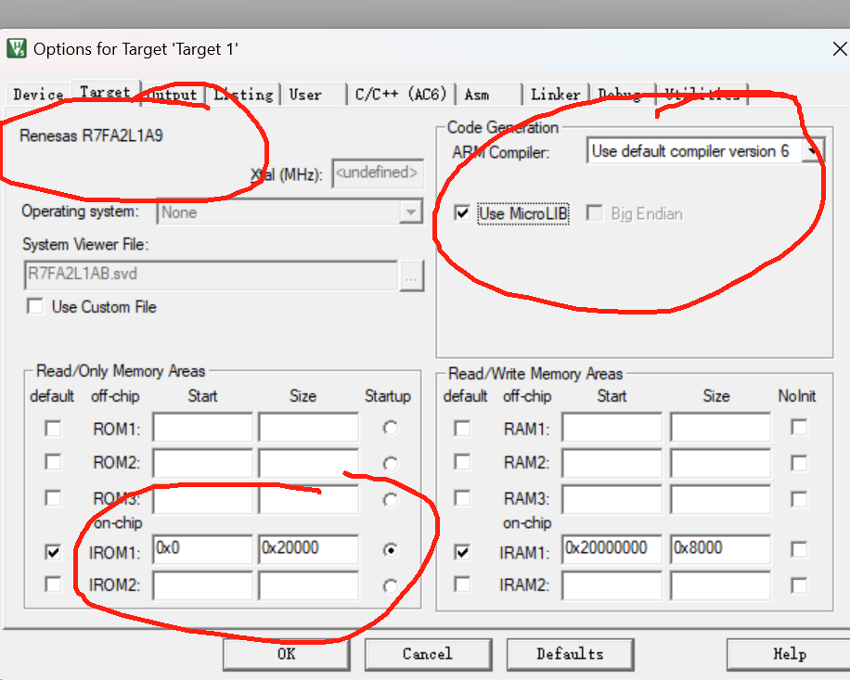This screenshot has height=680, width=850.
Task: Enable NoInit for RAM2
Action: [x=799, y=463]
